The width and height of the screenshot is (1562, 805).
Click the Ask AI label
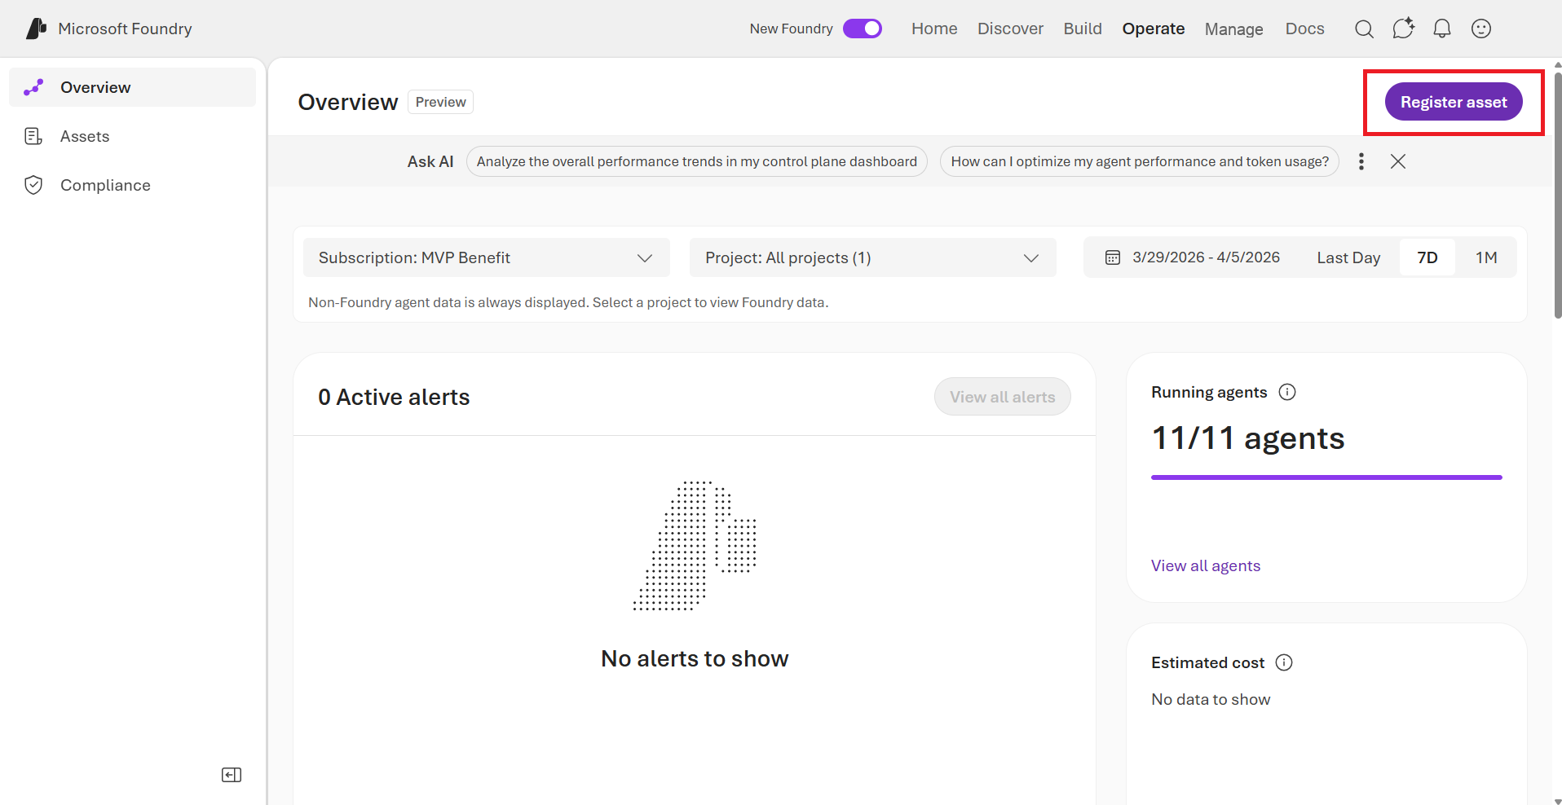[430, 161]
